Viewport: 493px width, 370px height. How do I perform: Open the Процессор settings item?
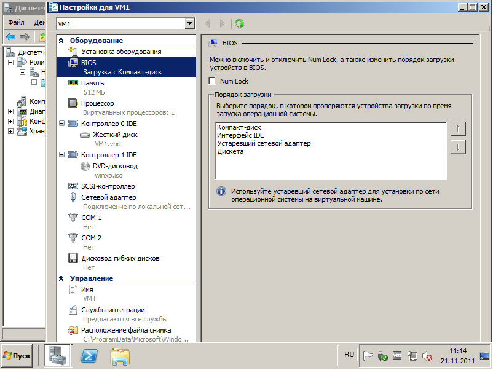tap(97, 103)
